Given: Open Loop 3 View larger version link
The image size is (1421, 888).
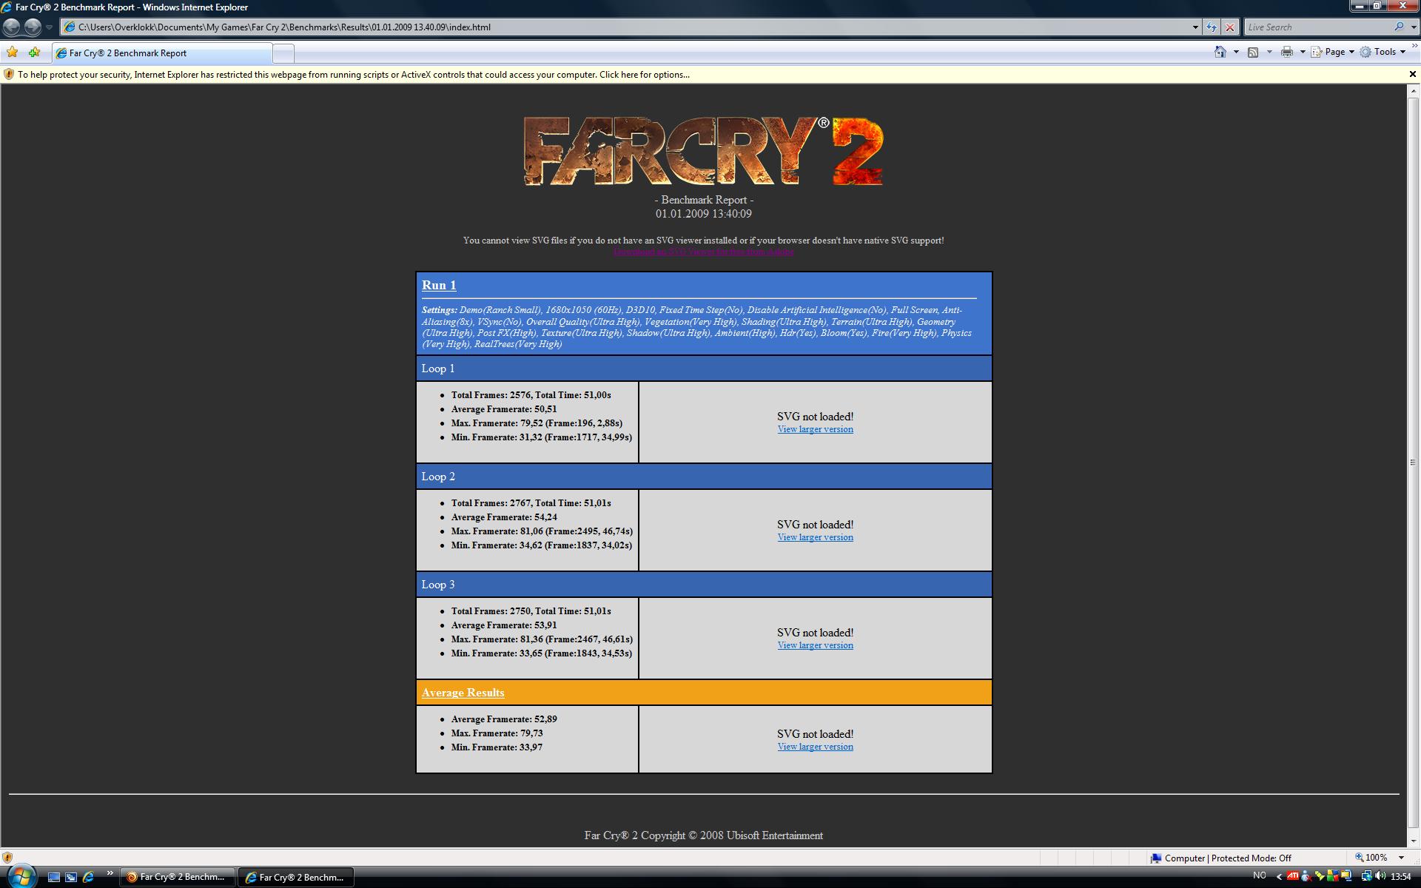Looking at the screenshot, I should [815, 645].
